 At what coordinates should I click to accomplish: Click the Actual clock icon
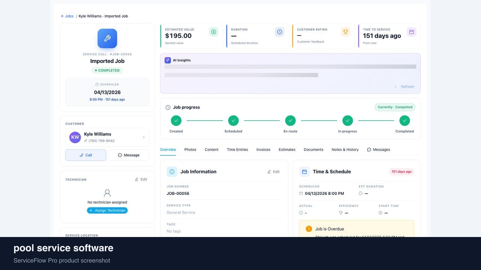301,213
